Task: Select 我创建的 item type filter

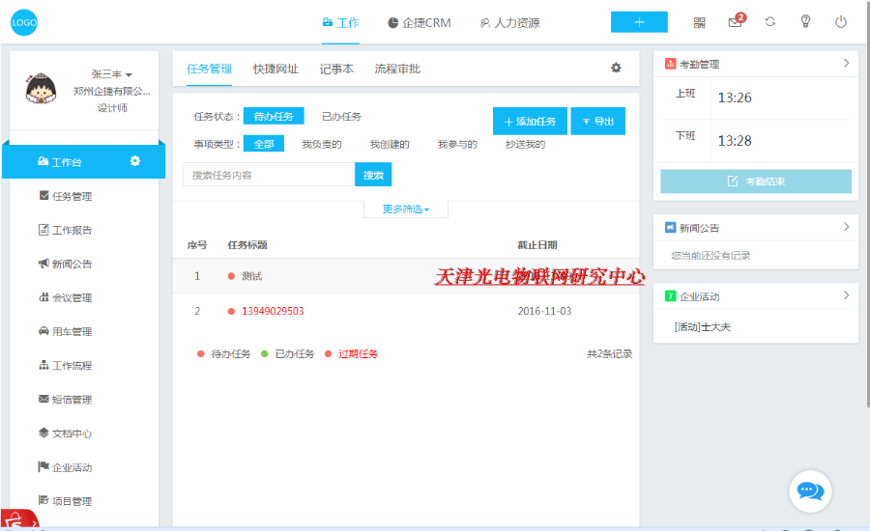Action: tap(390, 144)
